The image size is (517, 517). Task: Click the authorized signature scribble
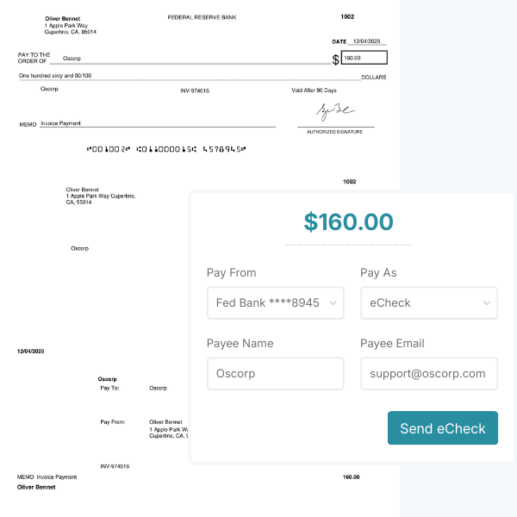point(334,113)
